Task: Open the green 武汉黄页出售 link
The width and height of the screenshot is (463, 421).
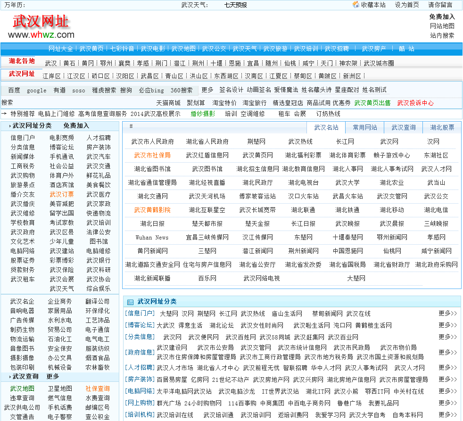Action: (x=372, y=103)
